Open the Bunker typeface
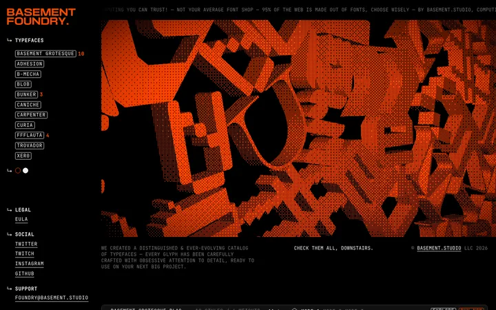The image size is (496, 310). [x=27, y=94]
